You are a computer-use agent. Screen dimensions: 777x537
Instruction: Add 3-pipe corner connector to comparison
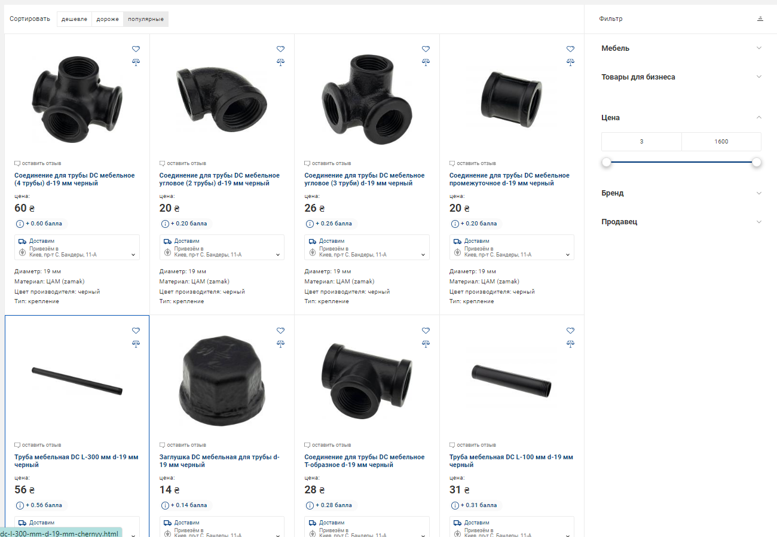pos(426,62)
